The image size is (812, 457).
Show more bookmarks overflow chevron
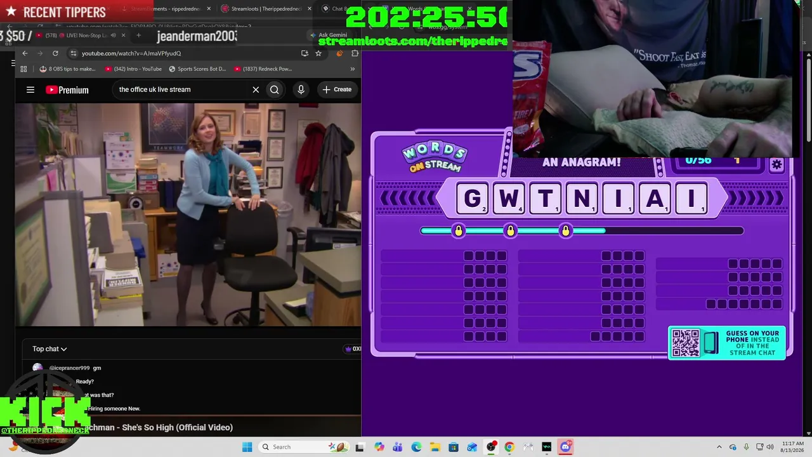coord(353,69)
